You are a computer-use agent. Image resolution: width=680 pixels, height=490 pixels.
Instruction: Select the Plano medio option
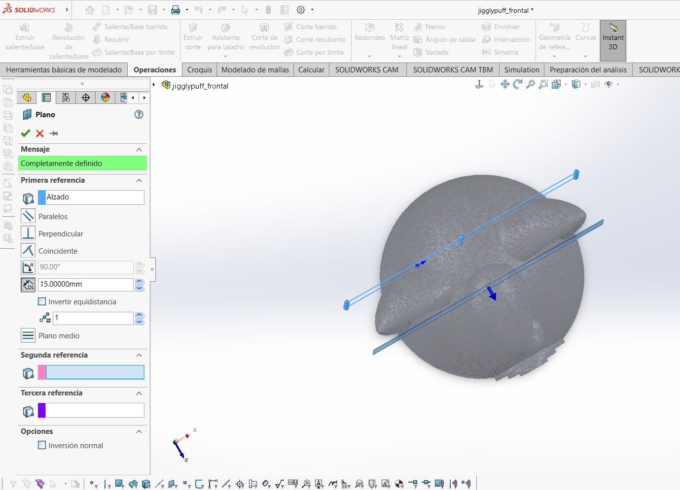[x=28, y=336]
